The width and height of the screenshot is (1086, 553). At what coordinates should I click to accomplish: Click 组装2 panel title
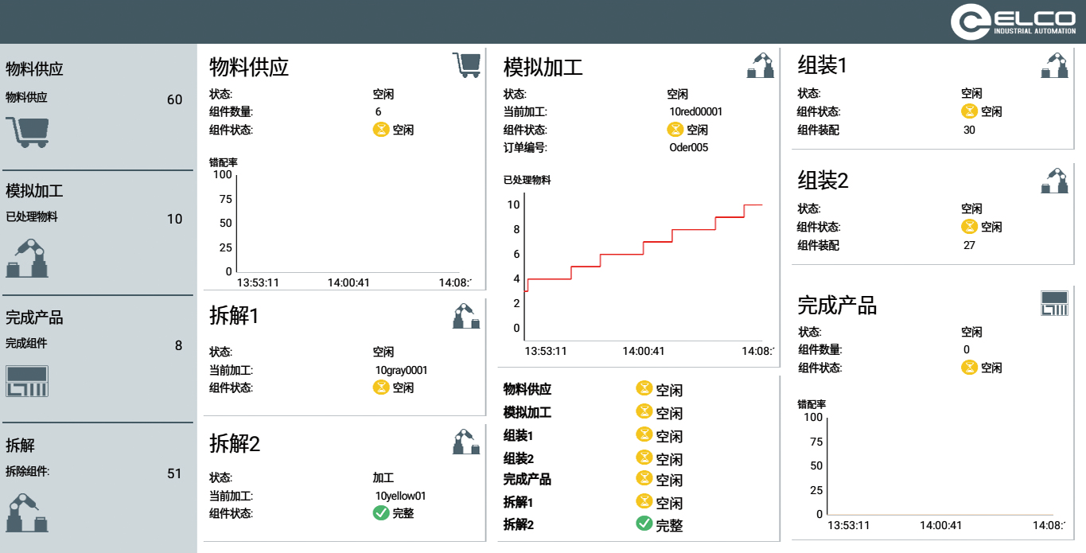[x=823, y=181]
